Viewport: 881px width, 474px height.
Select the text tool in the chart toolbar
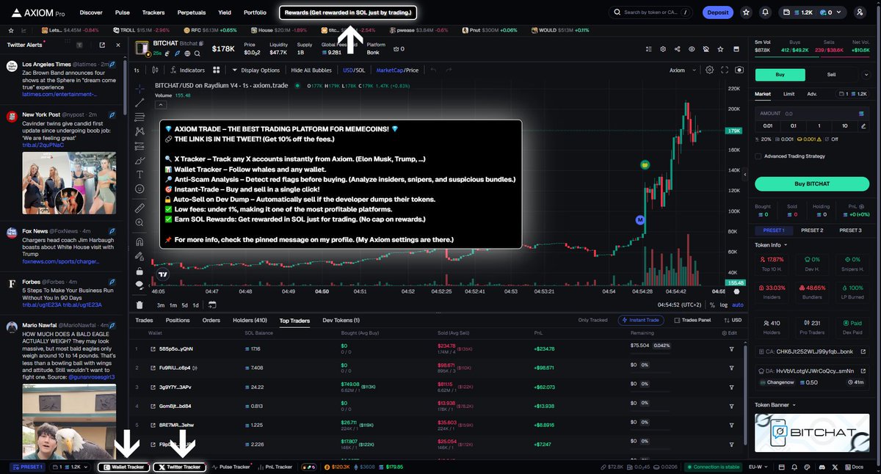point(139,174)
